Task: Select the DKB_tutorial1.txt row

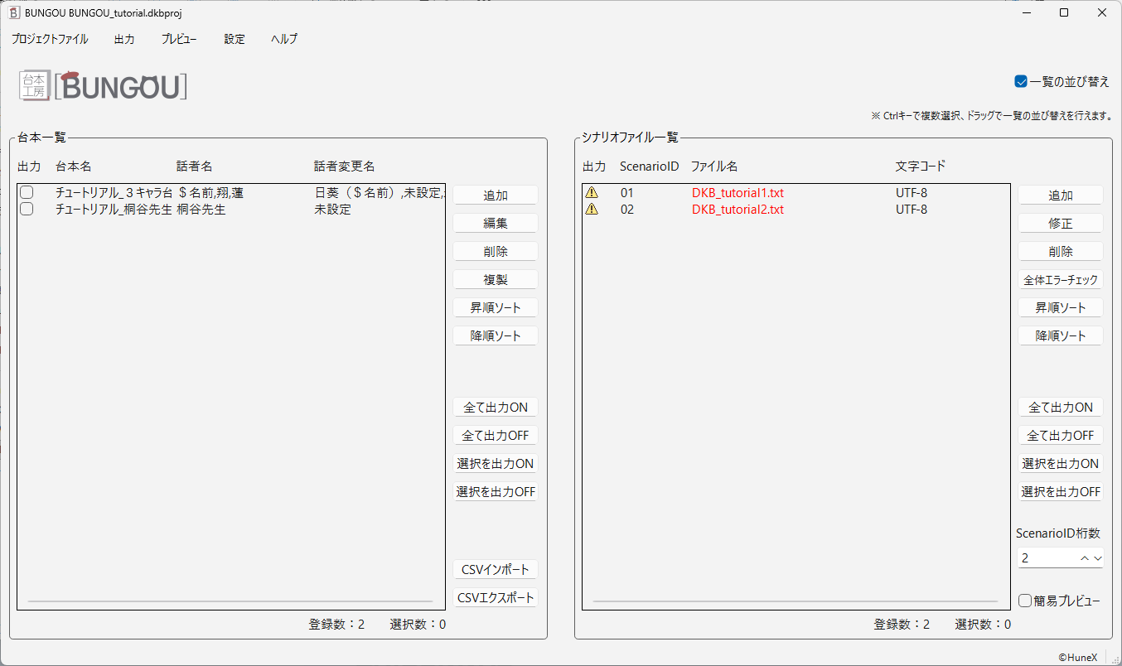Action: click(x=738, y=191)
